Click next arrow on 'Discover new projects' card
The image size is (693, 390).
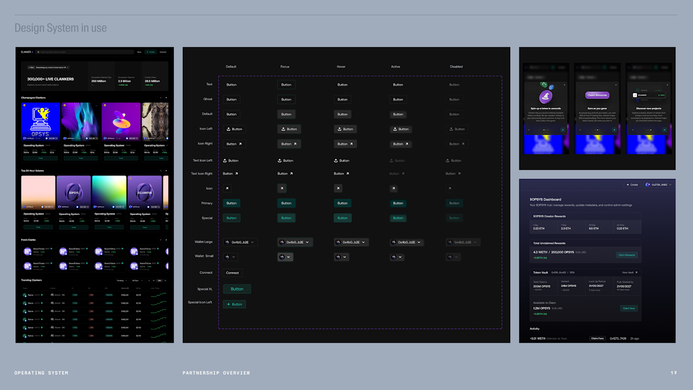coord(665,130)
